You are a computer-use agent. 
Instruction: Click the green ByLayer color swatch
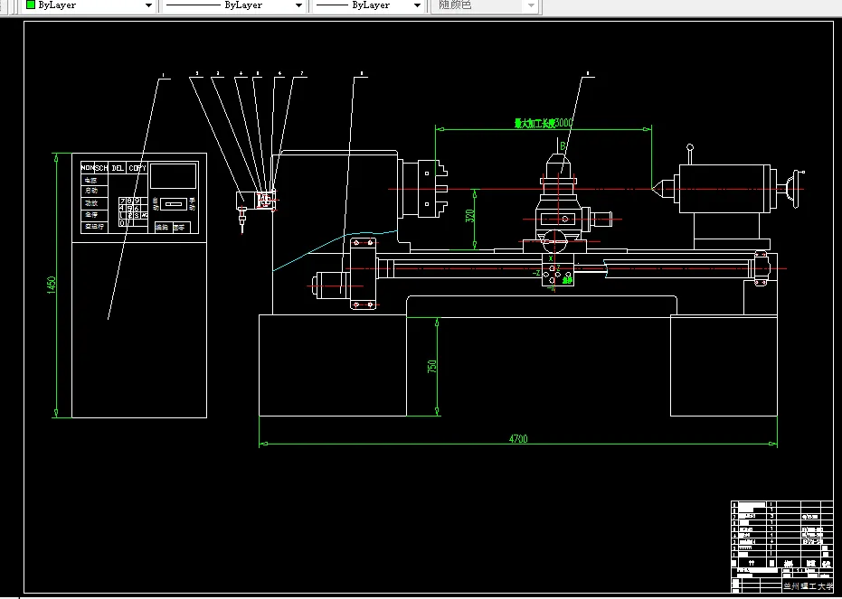pyautogui.click(x=31, y=5)
